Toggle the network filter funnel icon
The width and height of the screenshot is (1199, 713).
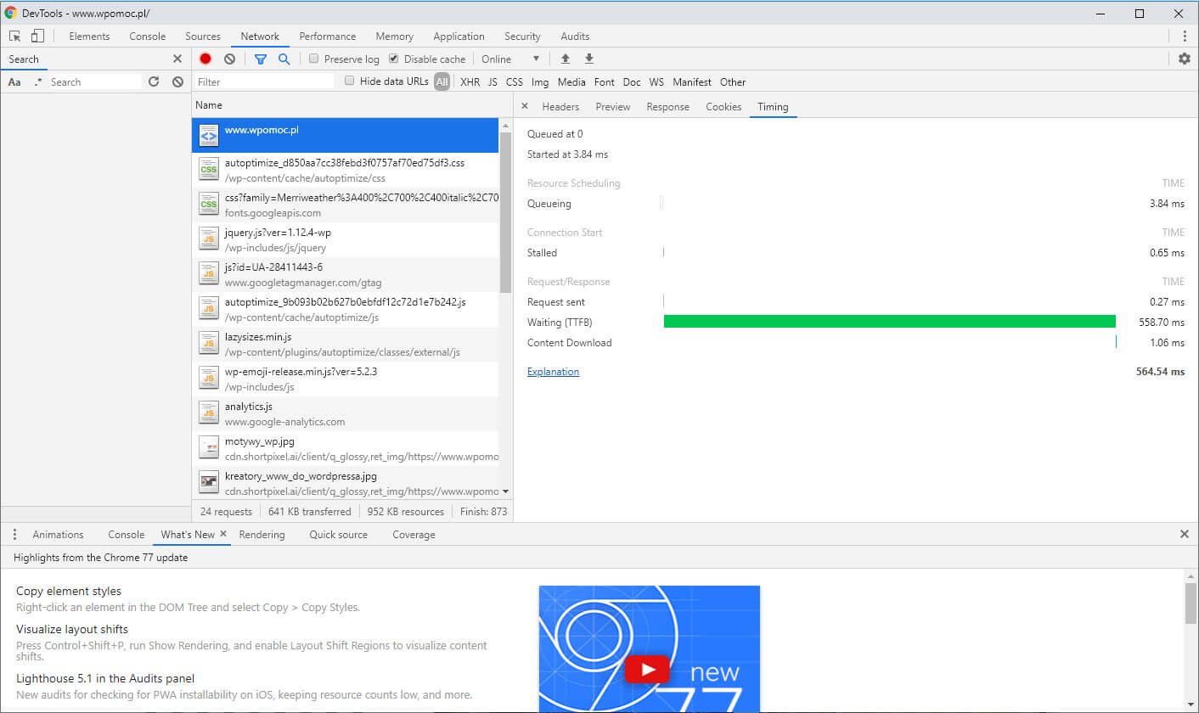(x=261, y=59)
